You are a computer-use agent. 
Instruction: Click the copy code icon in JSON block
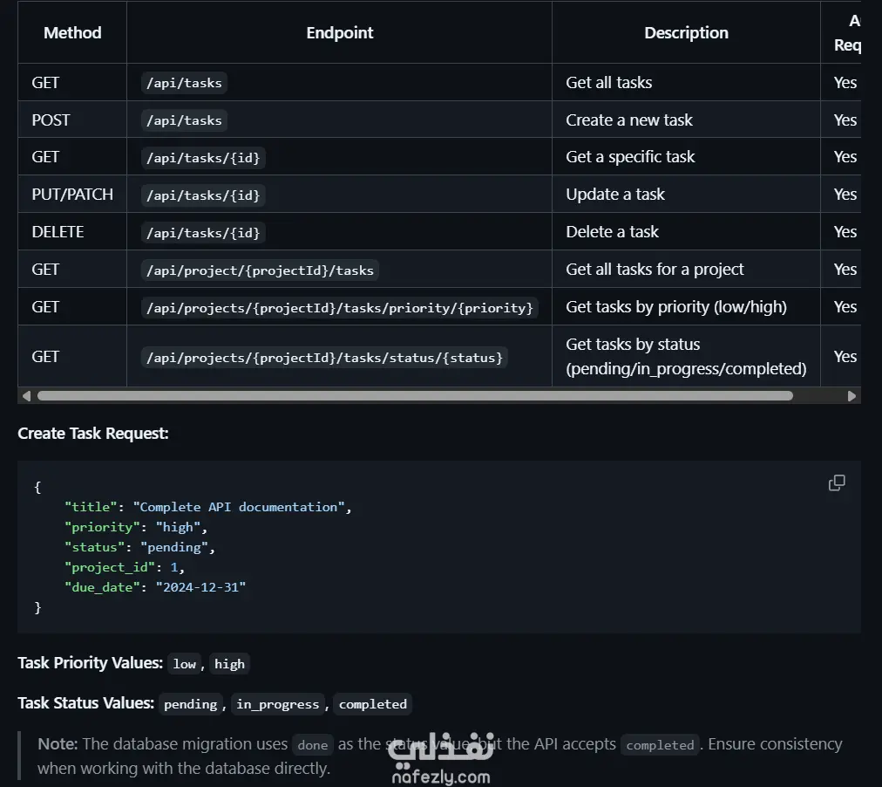coord(837,483)
